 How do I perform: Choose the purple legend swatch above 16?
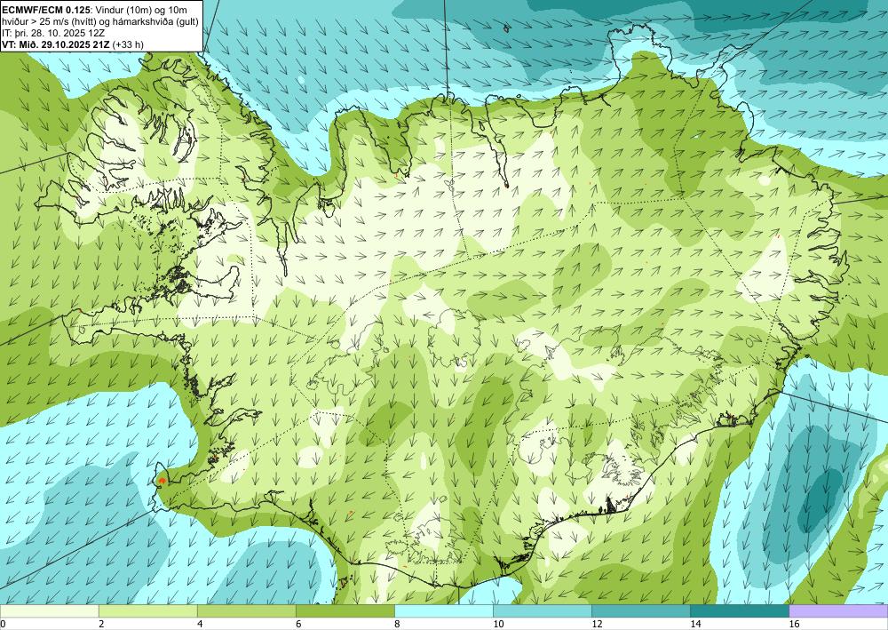838,611
